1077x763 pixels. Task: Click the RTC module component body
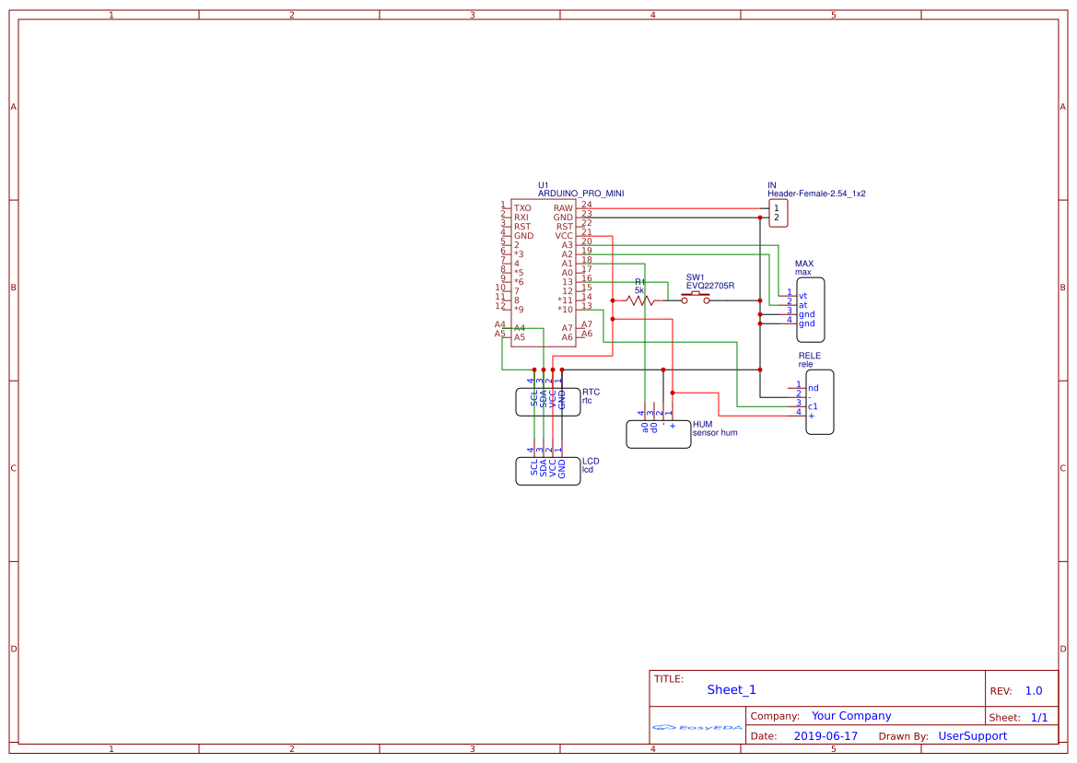(548, 402)
